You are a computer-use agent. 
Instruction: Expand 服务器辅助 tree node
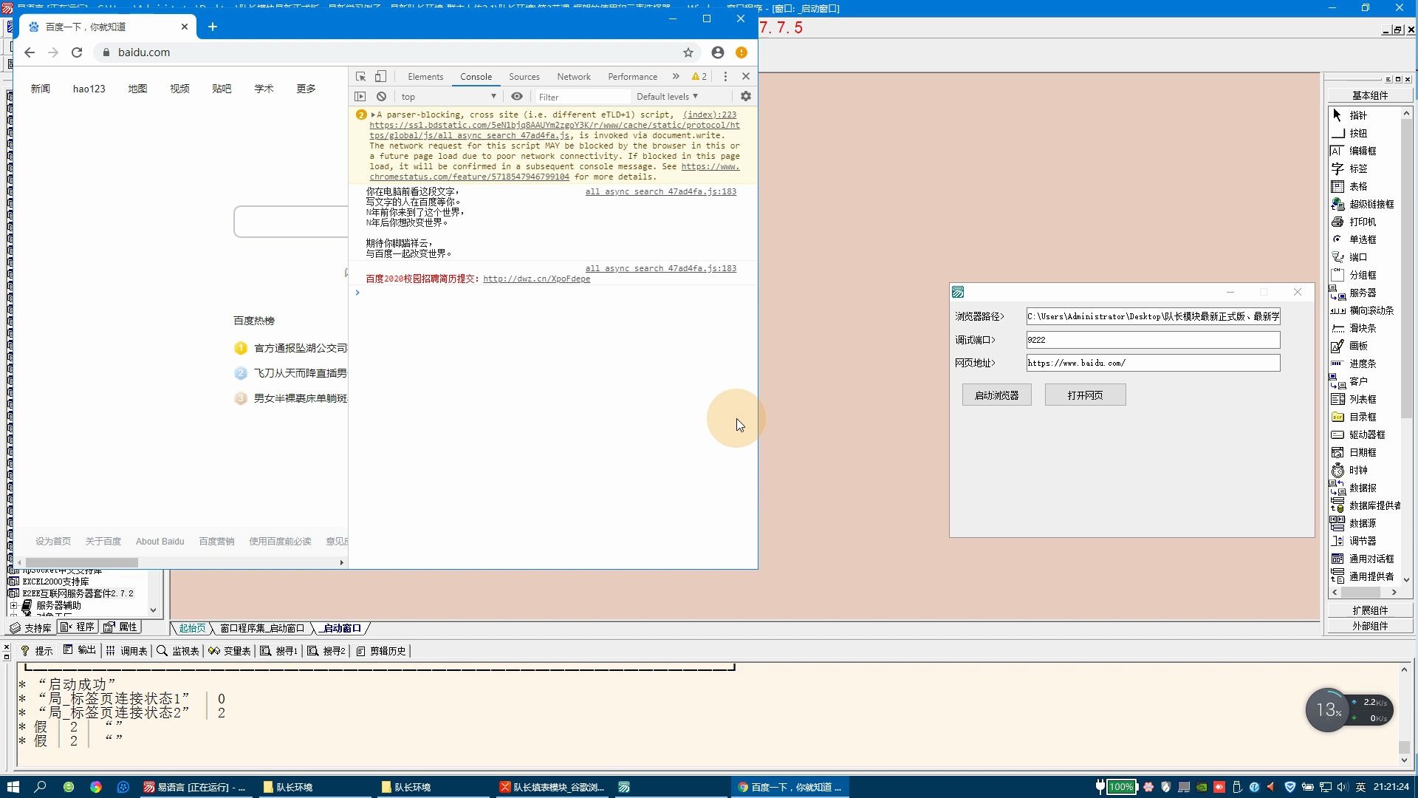click(13, 605)
